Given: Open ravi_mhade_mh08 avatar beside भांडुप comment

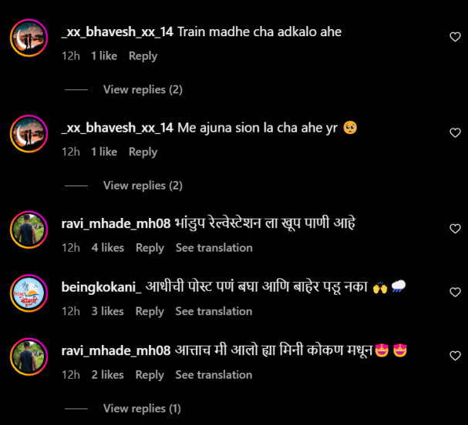Looking at the screenshot, I should pos(29,229).
